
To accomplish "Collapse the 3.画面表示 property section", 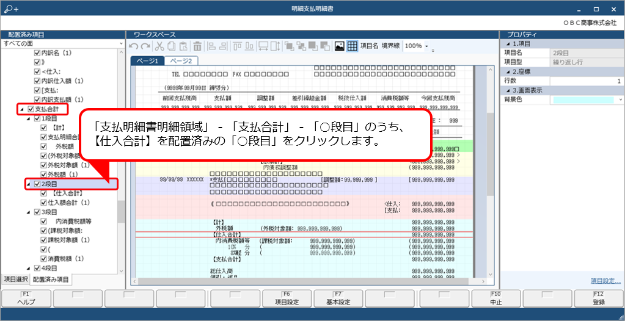I will click(508, 90).
